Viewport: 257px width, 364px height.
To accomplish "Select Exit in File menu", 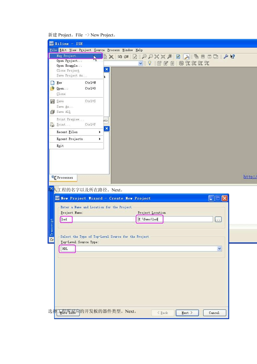I will tap(76, 146).
